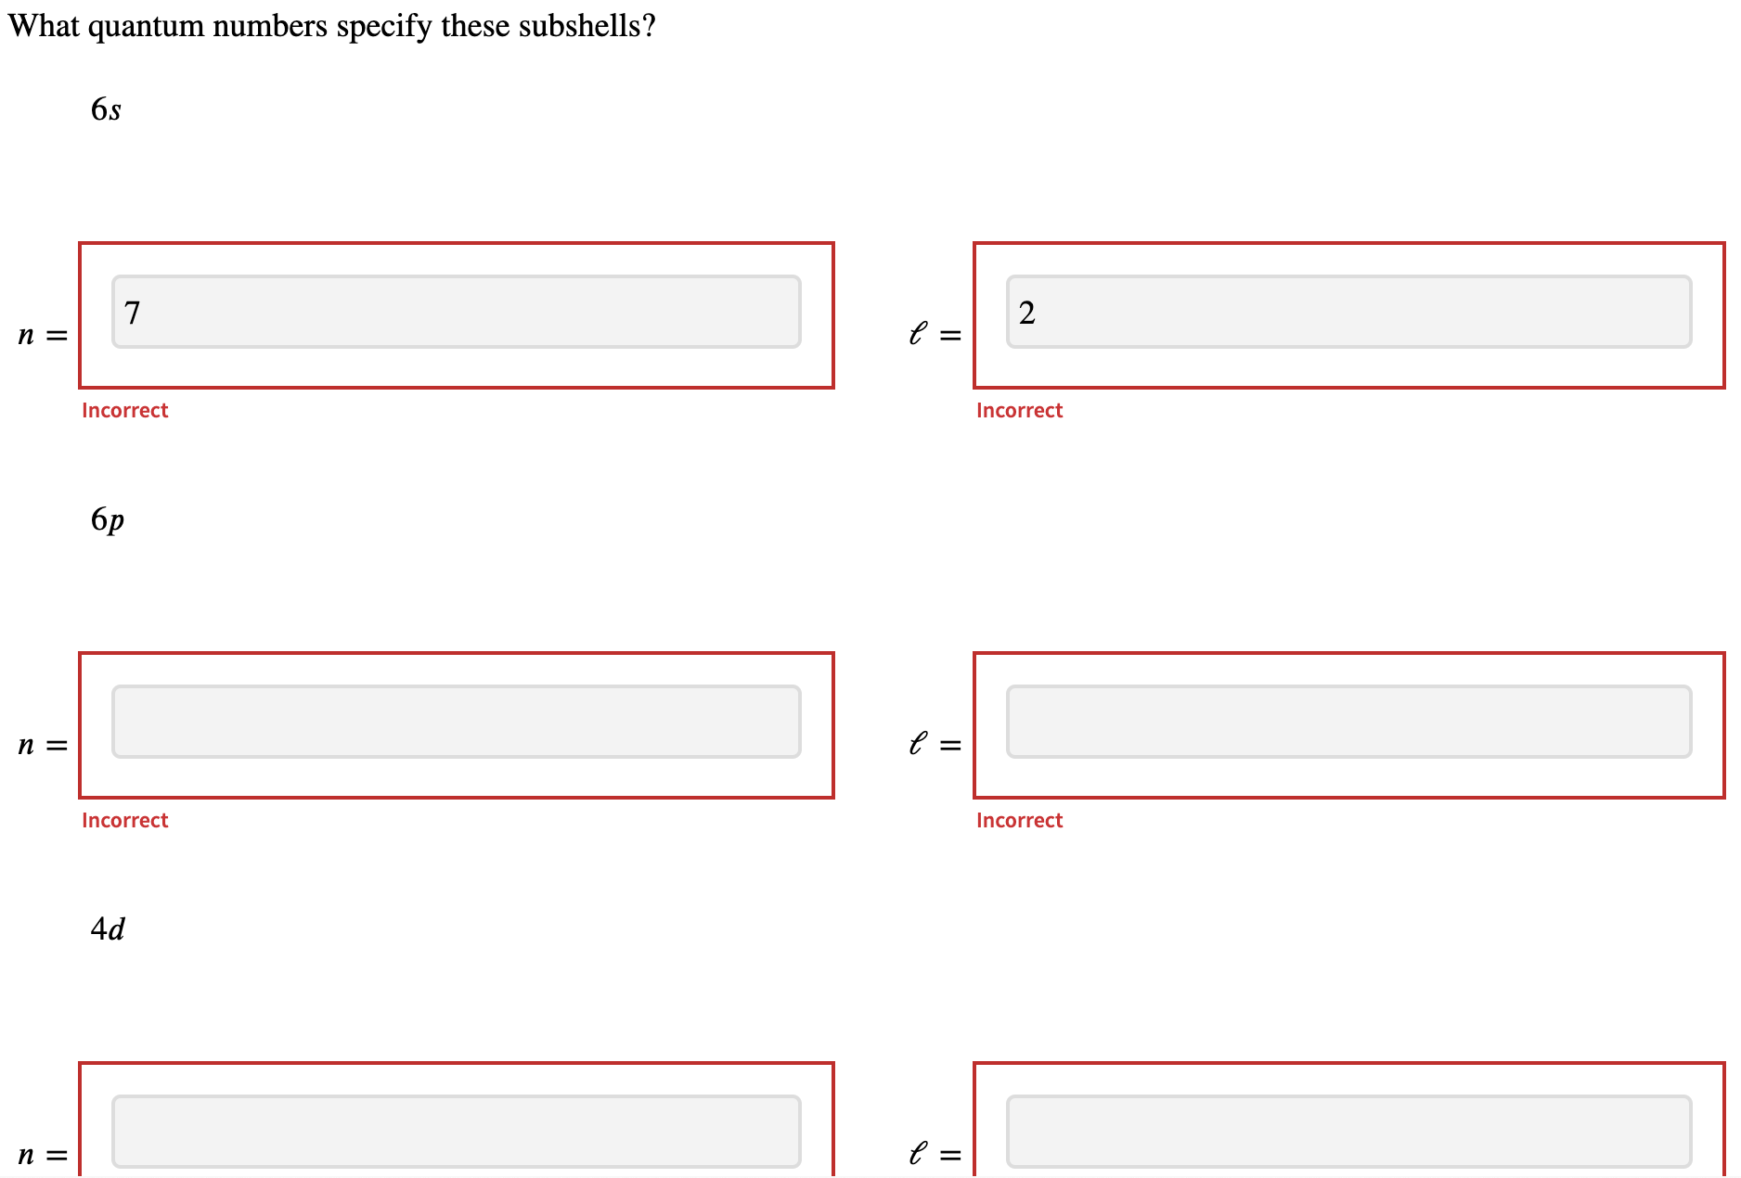
Task: Select the n input field for 4d
Action: pos(456,1131)
